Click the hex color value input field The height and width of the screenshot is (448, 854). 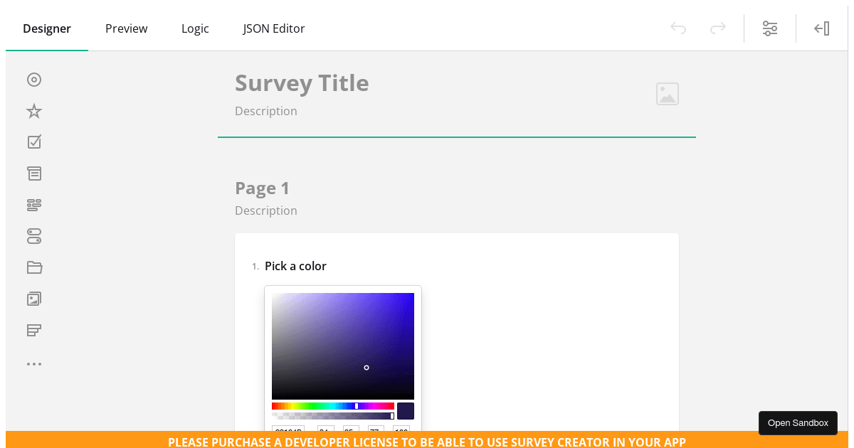288,432
